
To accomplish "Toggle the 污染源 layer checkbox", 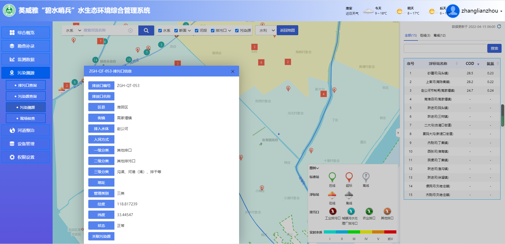I will point(237,31).
